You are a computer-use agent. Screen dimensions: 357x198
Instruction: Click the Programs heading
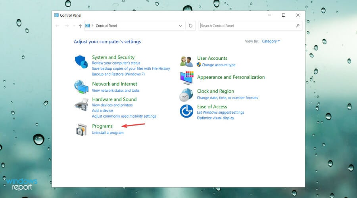(102, 126)
